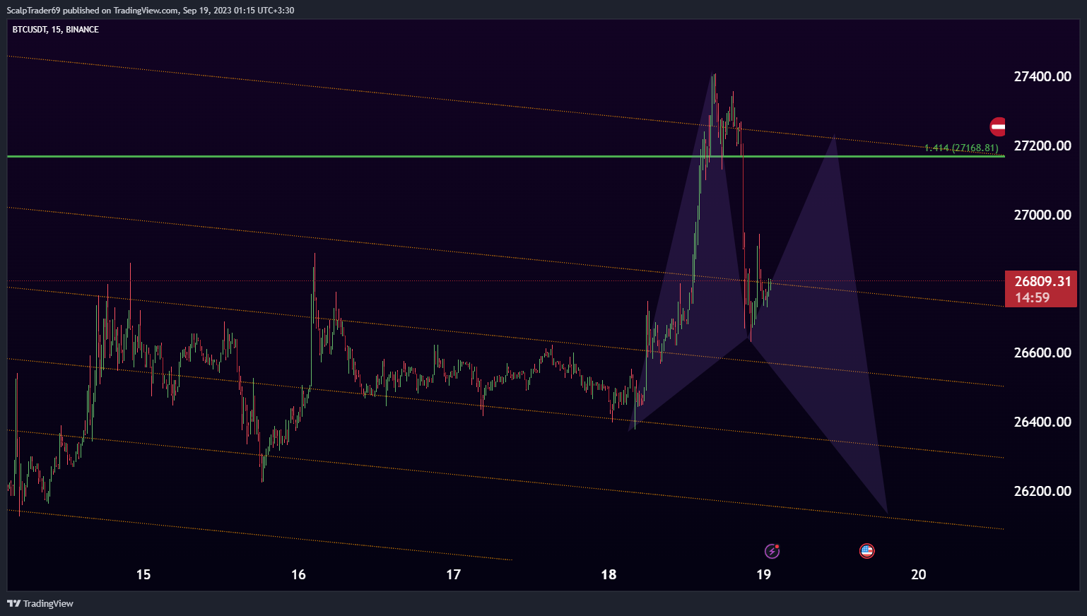Click the TradingView logo at bottom left
The width and height of the screenshot is (1087, 616).
click(40, 603)
